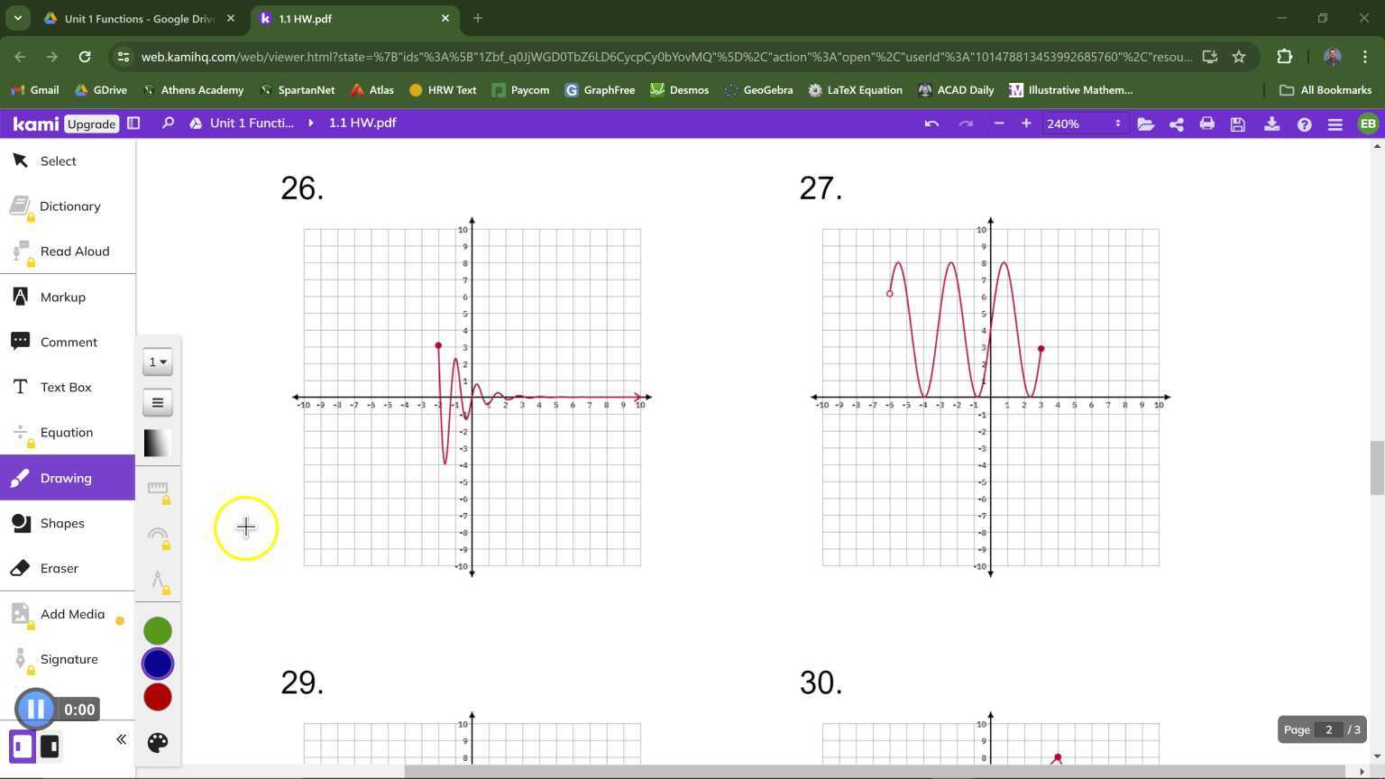Switch to the dark page layout toggle

(50, 747)
